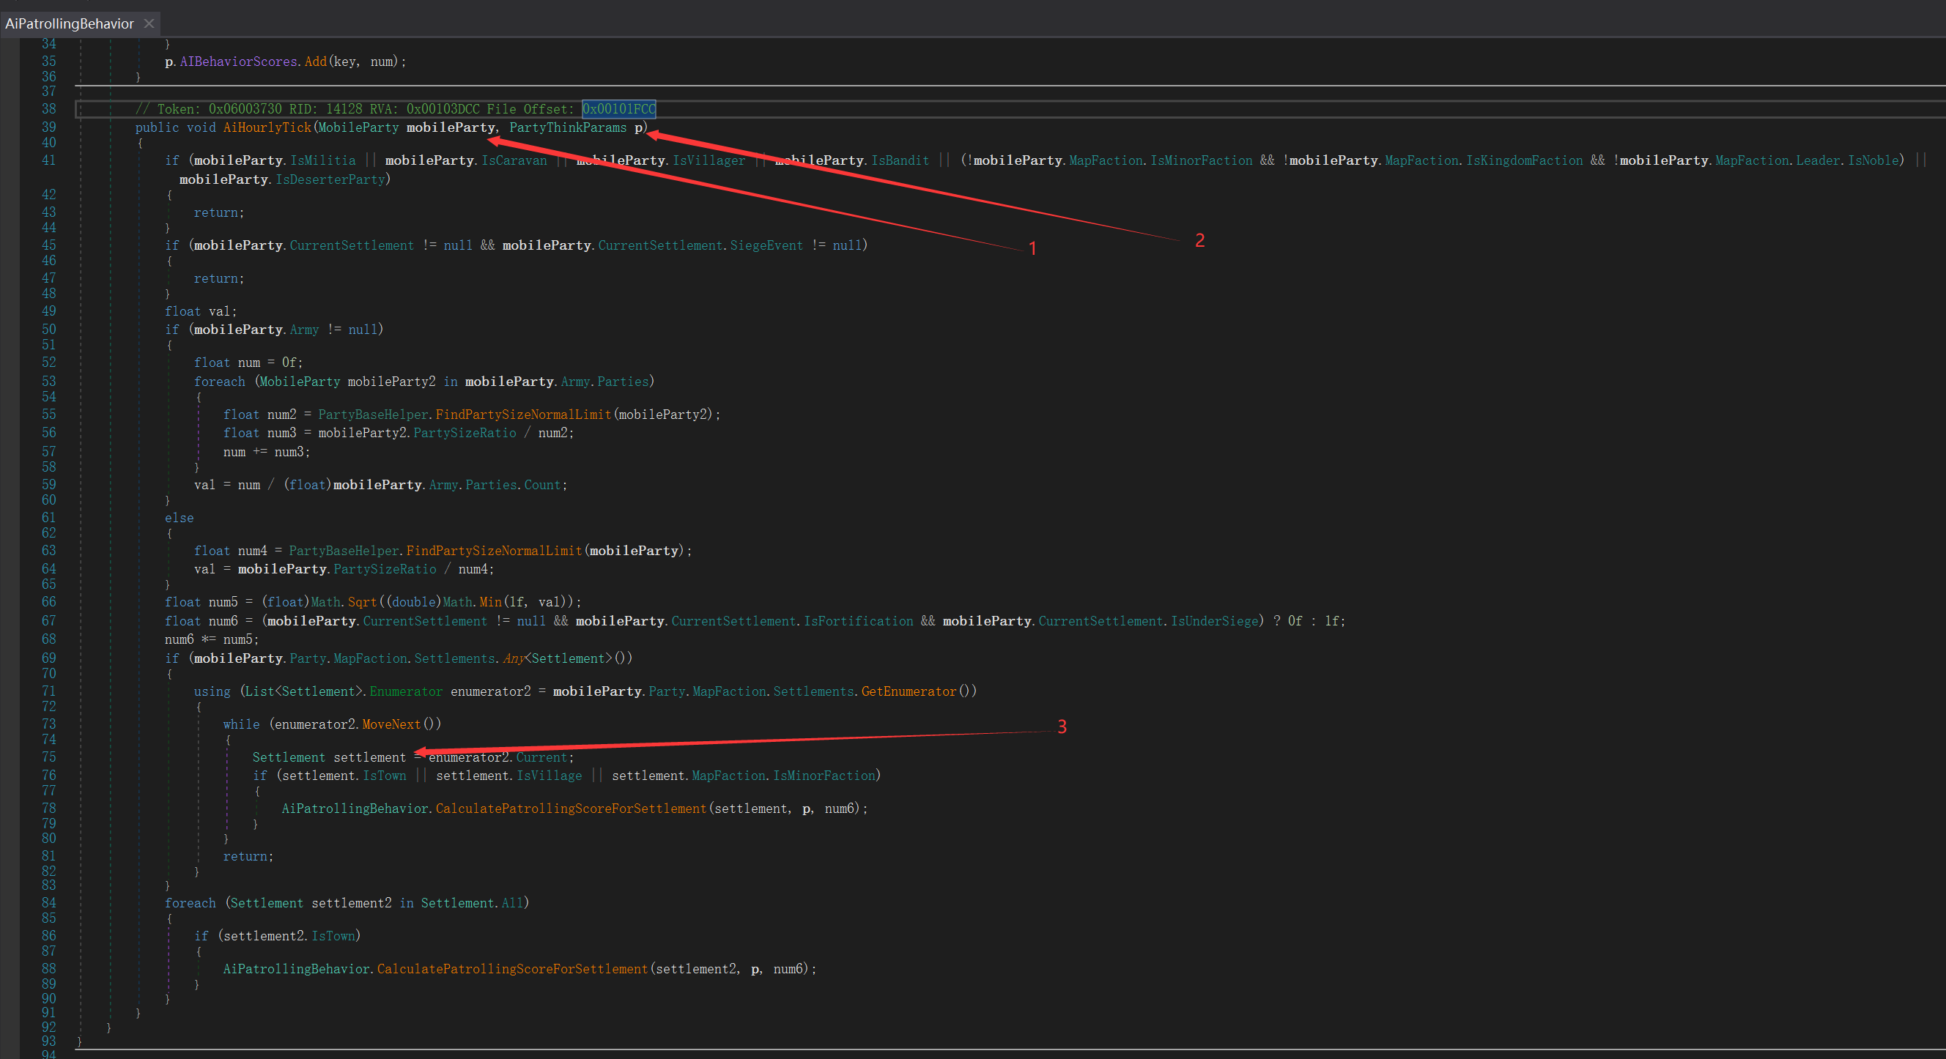Go to the IsMilitia property on line 41
The height and width of the screenshot is (1059, 1946).
(322, 160)
